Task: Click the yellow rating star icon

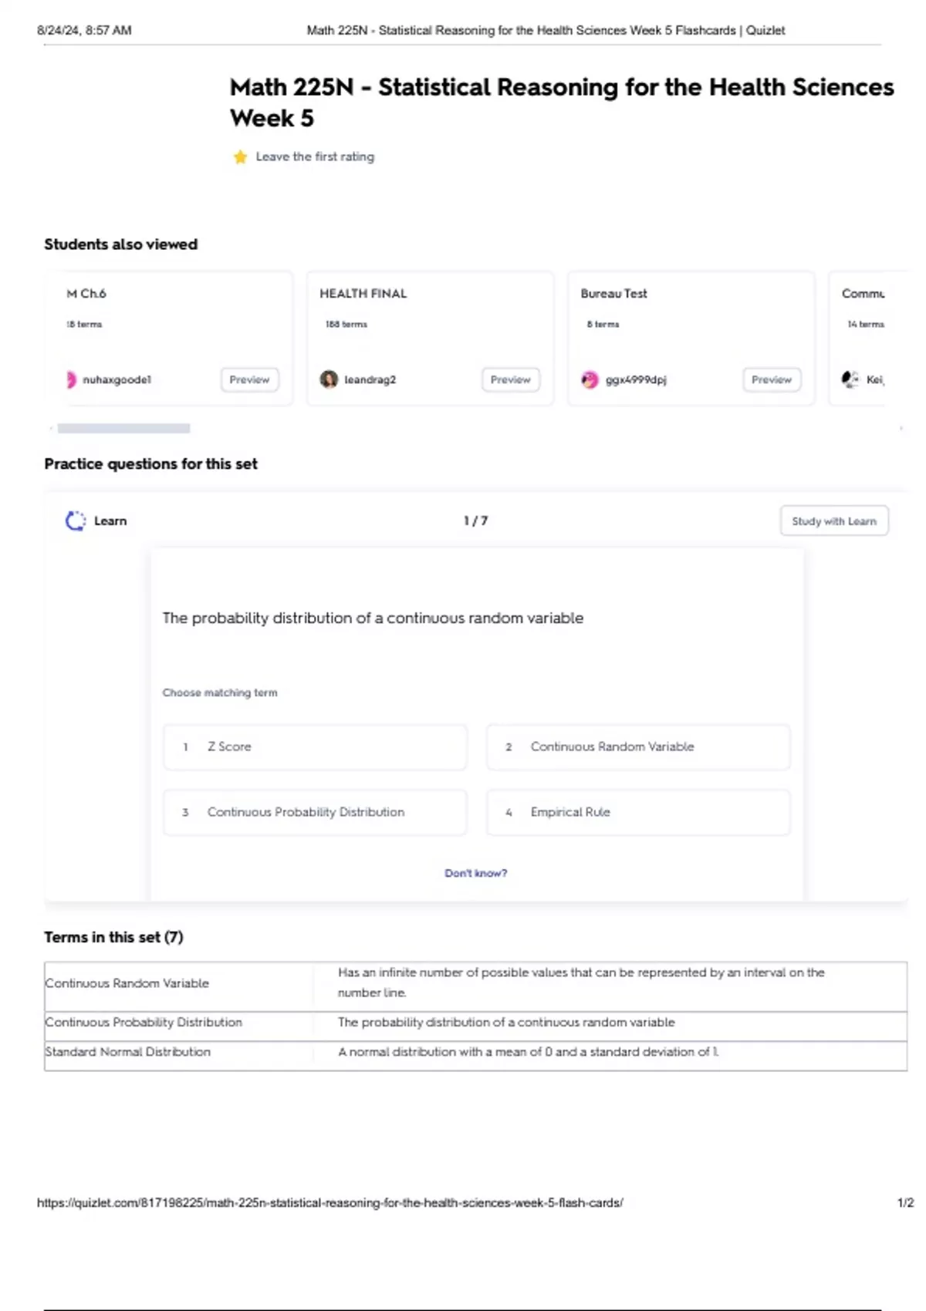Action: pos(240,157)
